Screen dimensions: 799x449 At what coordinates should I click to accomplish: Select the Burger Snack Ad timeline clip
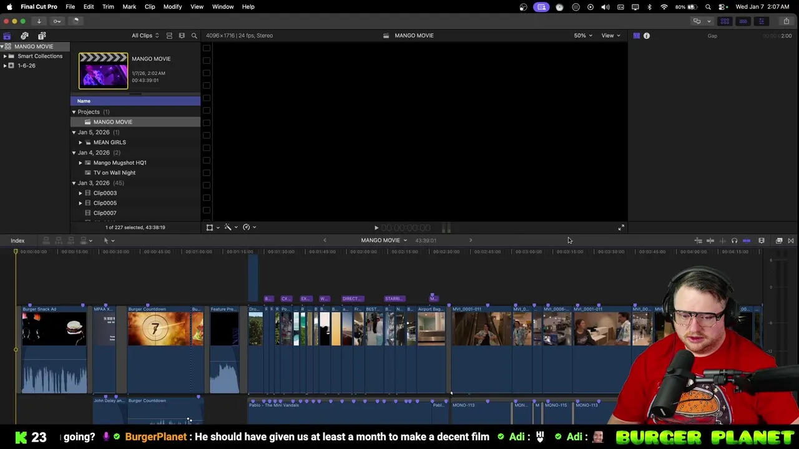pos(54,350)
